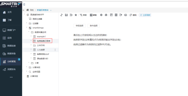Screen dimensions: 188x96
Task: Open the 了解 book icon in sidebar
Action: [4, 20]
